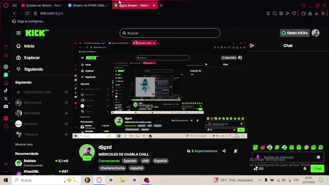Open TikTok from the Opera sidebar
The height and width of the screenshot is (185, 329).
(x=6, y=91)
